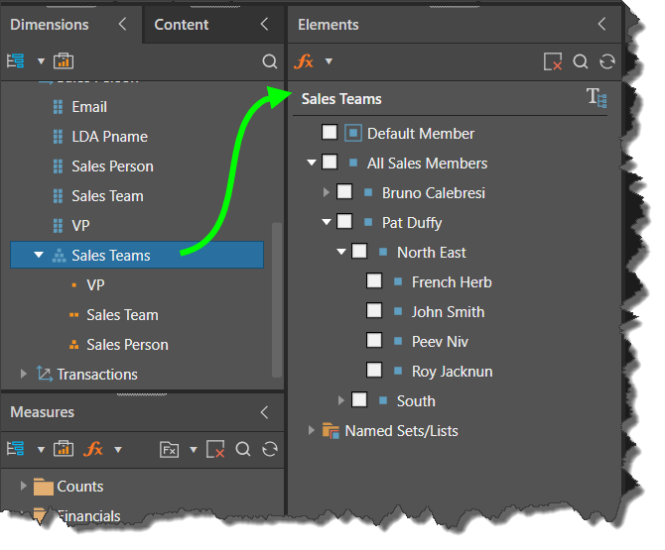Click the search icon in Measures toolbar
This screenshot has width=665, height=550.
243,450
